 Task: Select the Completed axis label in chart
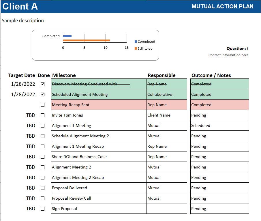pos(51,36)
